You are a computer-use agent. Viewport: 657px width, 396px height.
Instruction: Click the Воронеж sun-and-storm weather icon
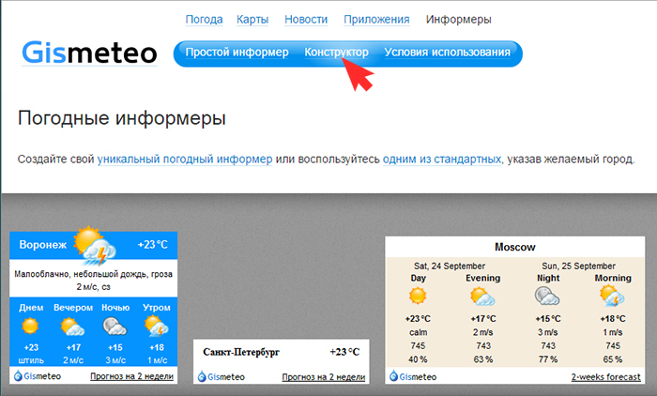click(x=95, y=246)
